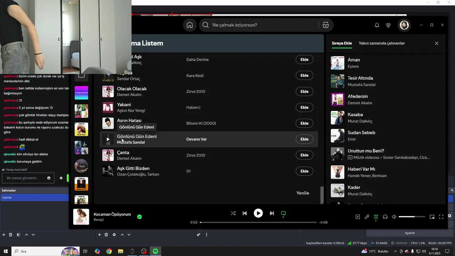Open Spotify notifications bell
The image size is (455, 256).
(x=377, y=25)
